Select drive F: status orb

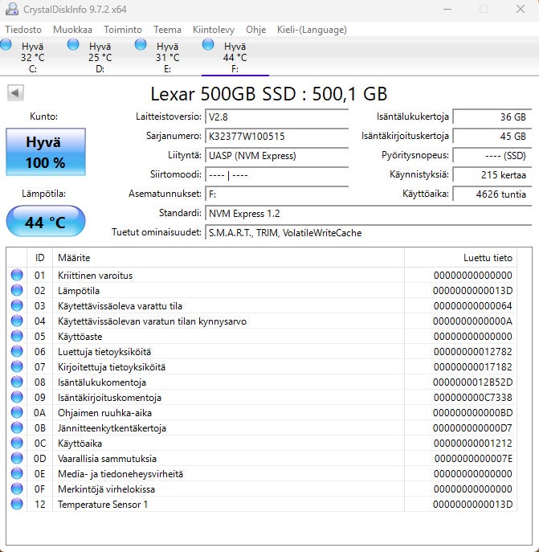pyautogui.click(x=209, y=46)
